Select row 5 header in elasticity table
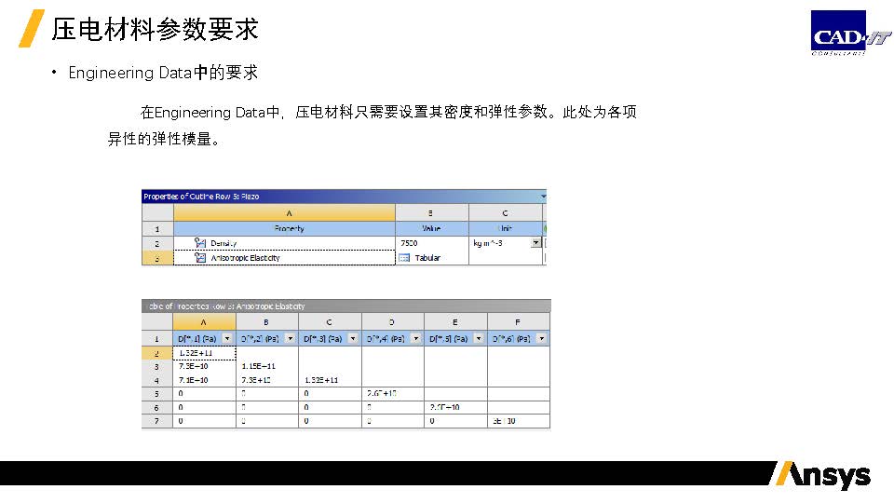Viewport: 894px width, 503px height. pyautogui.click(x=156, y=393)
